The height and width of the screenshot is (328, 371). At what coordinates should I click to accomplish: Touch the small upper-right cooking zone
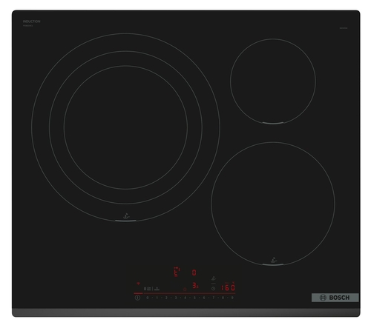coord(273,81)
